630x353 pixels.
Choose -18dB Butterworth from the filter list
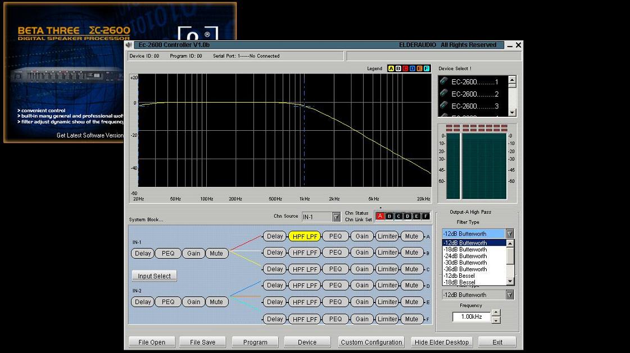[474, 250]
